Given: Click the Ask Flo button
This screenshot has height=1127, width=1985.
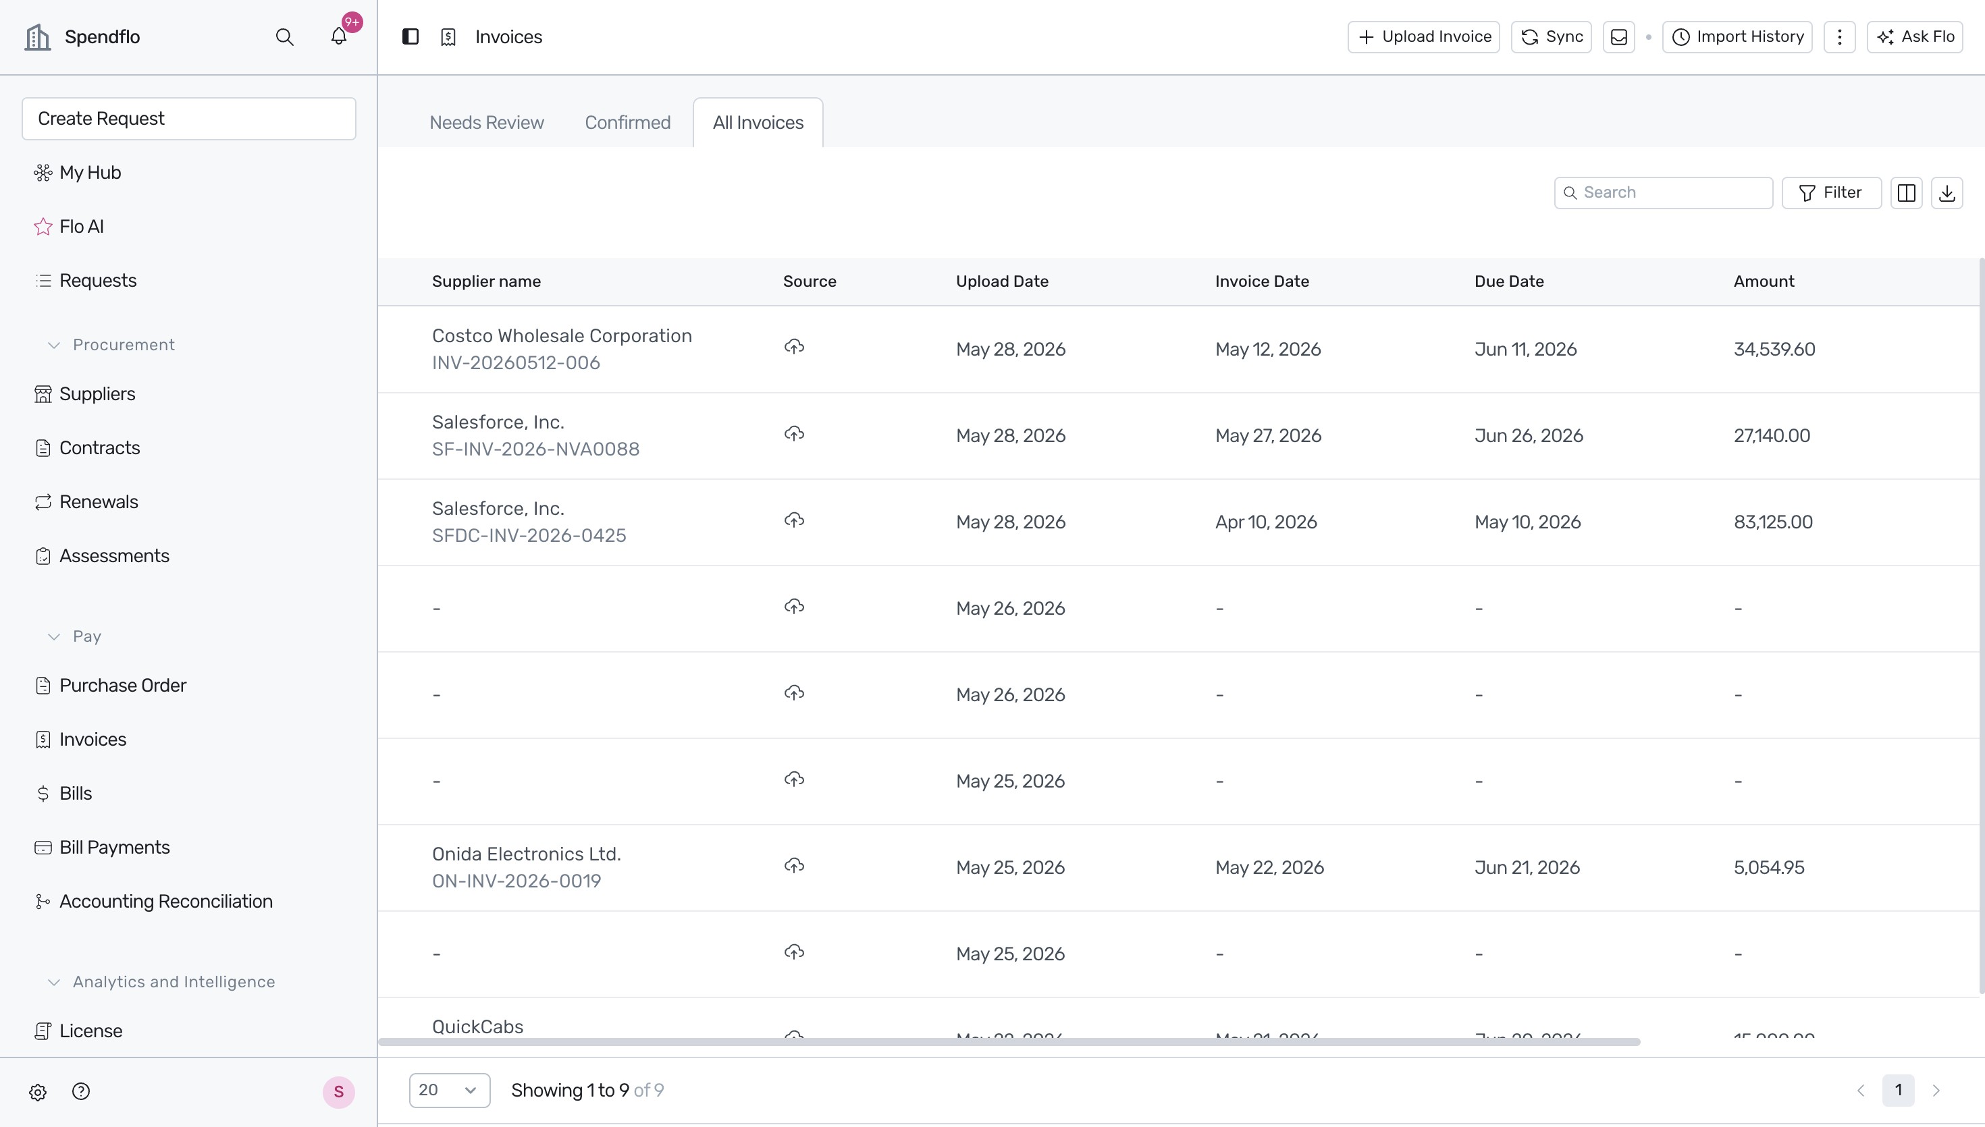Looking at the screenshot, I should click(1915, 37).
